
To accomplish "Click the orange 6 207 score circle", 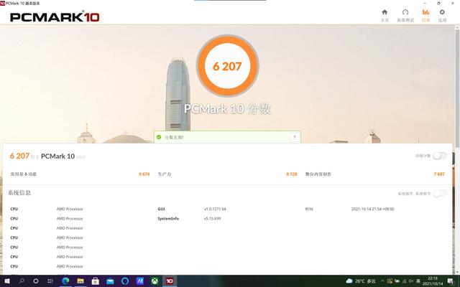I will pyautogui.click(x=227, y=66).
